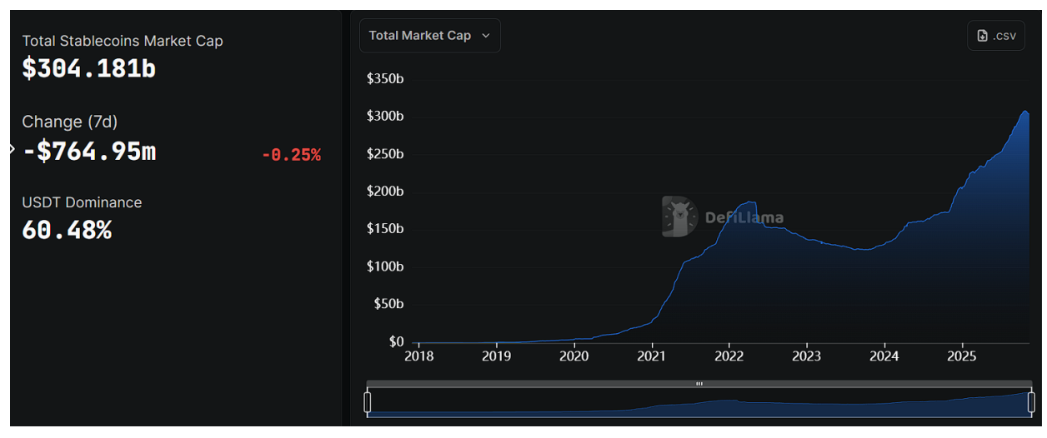
Task: Click the DefiLlama llama logo watermark
Action: point(679,217)
